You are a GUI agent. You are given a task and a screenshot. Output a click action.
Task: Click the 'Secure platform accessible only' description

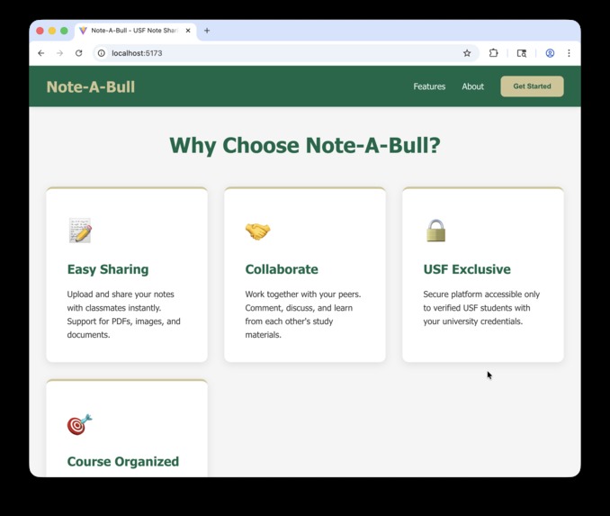click(x=481, y=308)
